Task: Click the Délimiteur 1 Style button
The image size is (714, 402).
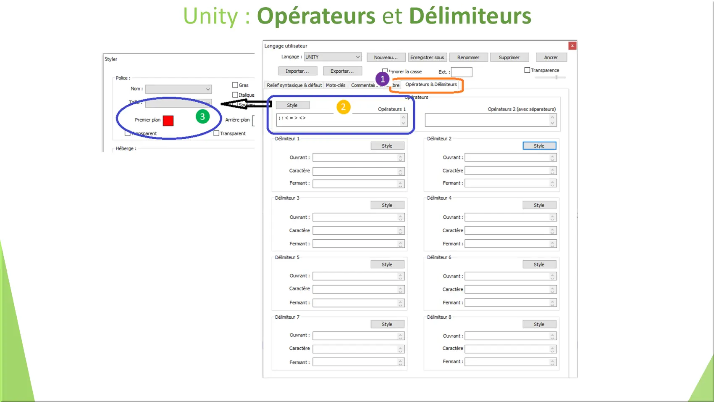Action: [387, 145]
